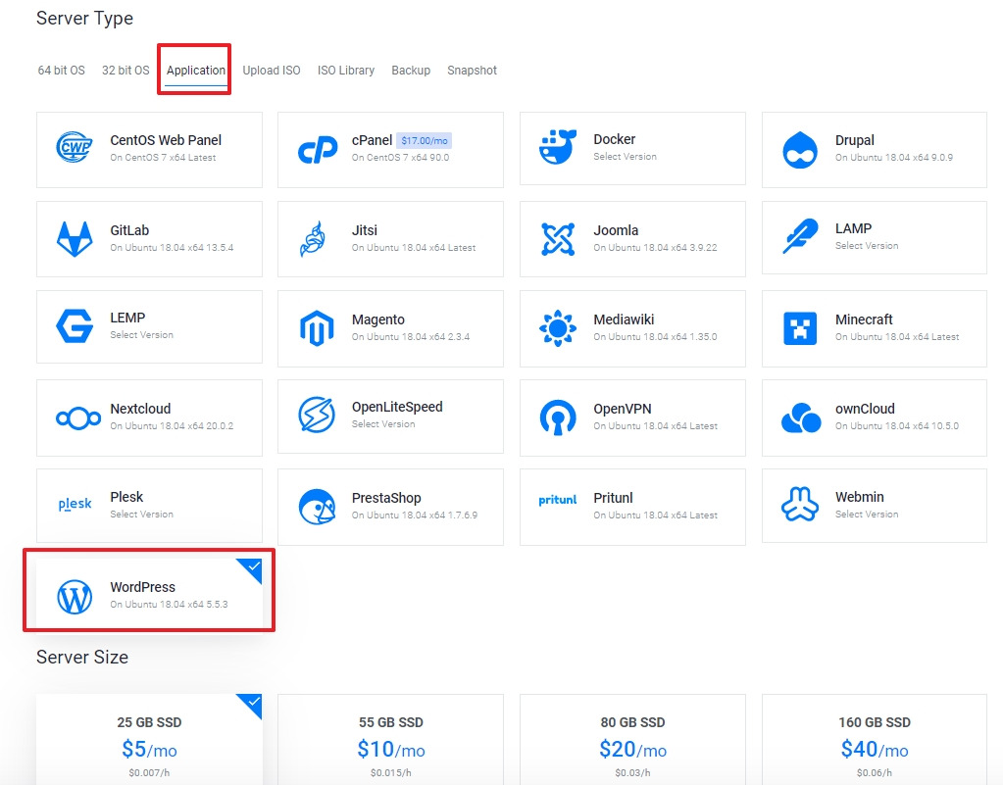Select the Magento application name

378,319
